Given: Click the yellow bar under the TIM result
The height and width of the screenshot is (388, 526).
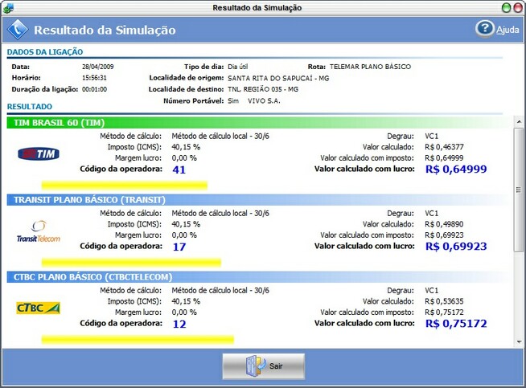Looking at the screenshot, I should click(125, 185).
